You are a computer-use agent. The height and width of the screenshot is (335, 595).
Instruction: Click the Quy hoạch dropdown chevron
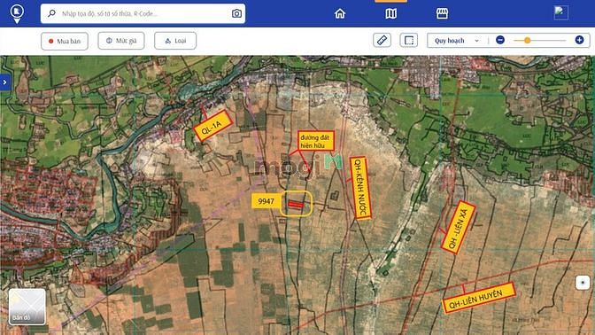coord(476,41)
